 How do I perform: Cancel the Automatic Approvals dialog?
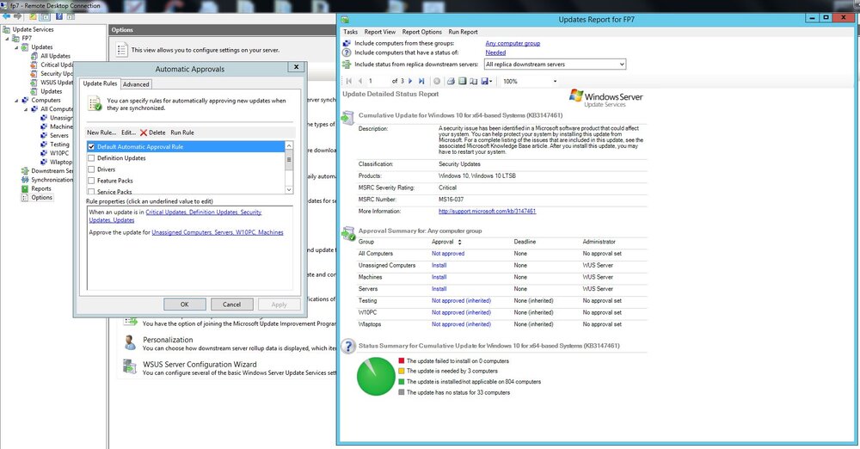click(x=231, y=304)
